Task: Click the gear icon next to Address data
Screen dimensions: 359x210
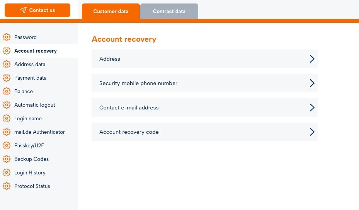Action: coord(7,64)
